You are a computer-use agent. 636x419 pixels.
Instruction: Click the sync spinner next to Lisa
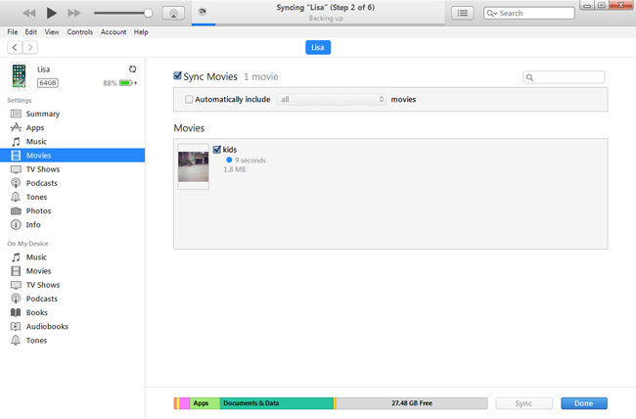coord(133,70)
